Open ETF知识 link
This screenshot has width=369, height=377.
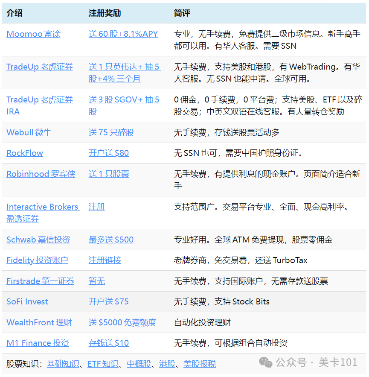tap(103, 364)
